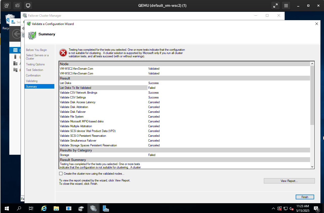This screenshot has height=213, width=324.
Task: Select the Dashboard icon in Server Manager sidebar
Action: (x=15, y=50)
